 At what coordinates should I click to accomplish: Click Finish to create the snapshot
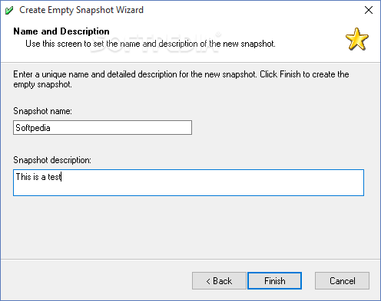click(274, 281)
